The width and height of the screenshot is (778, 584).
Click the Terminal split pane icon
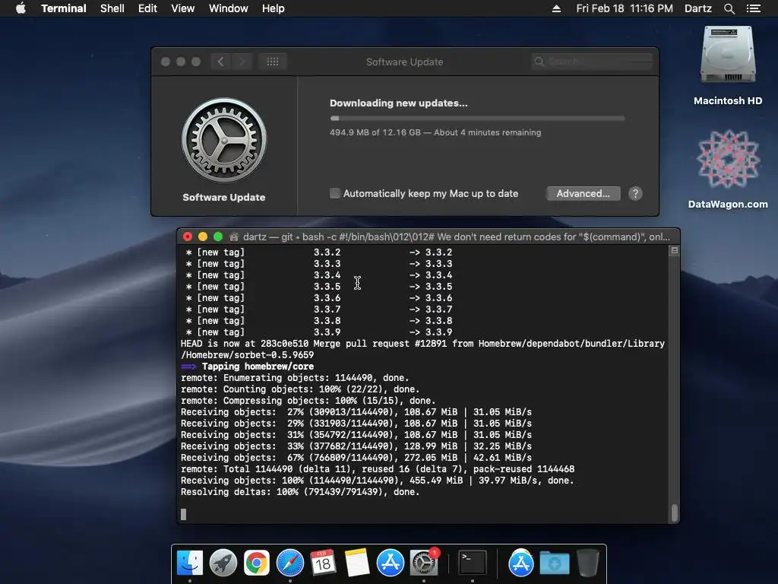pyautogui.click(x=675, y=251)
